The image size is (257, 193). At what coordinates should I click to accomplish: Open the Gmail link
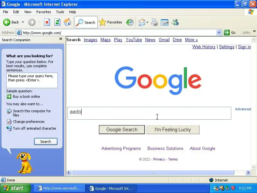pyautogui.click(x=164, y=40)
